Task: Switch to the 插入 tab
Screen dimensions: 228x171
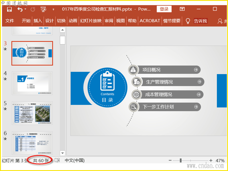Action: coord(38,21)
